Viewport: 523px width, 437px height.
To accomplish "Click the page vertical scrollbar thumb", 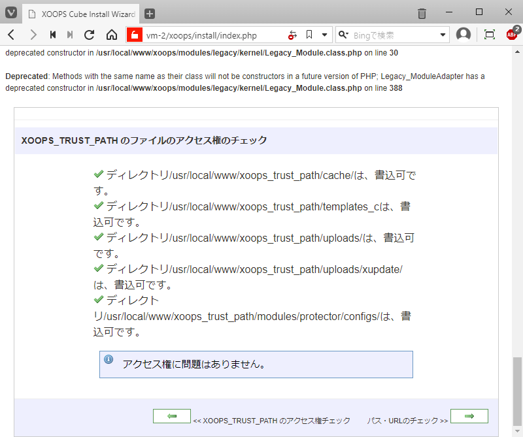I will coord(517,391).
